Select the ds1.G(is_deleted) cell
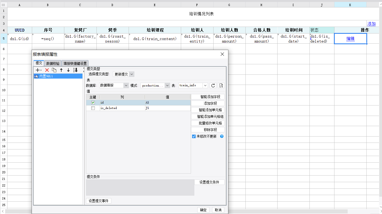The height and width of the screenshot is (214, 382). click(322, 39)
